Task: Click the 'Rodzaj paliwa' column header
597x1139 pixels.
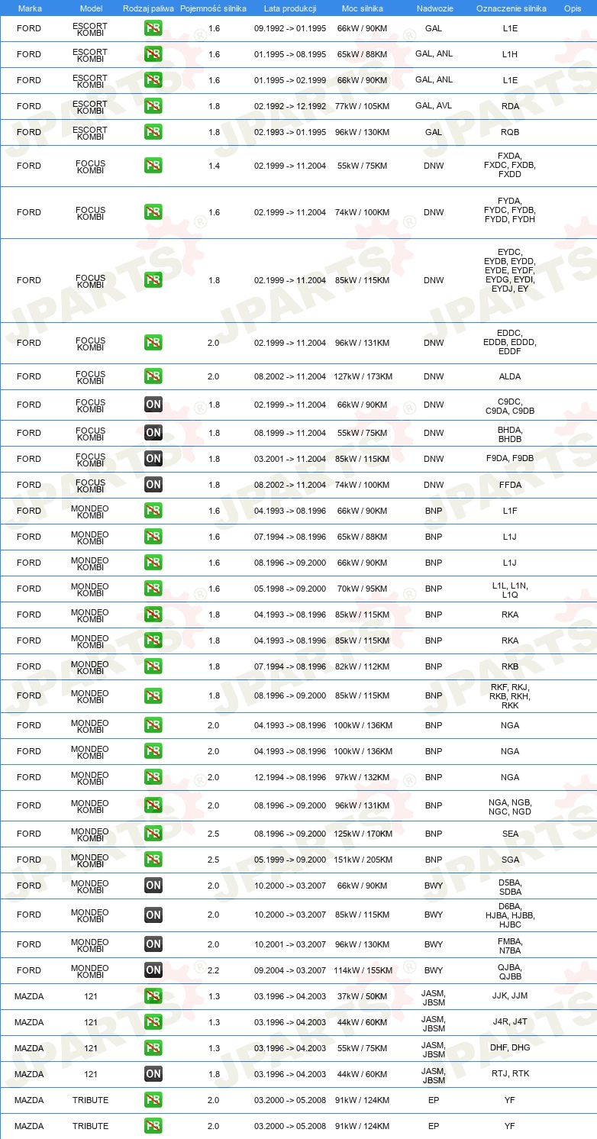Action: (148, 8)
